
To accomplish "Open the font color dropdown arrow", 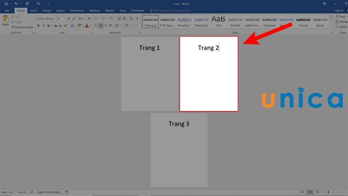I will point(90,26).
